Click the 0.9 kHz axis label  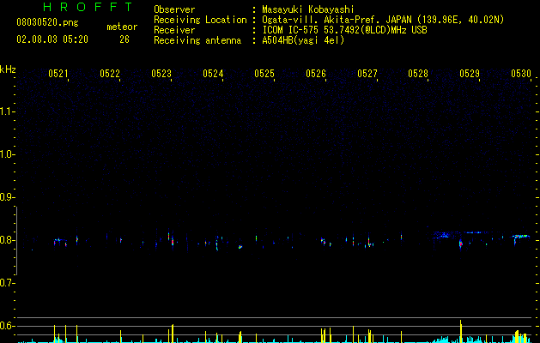point(7,197)
